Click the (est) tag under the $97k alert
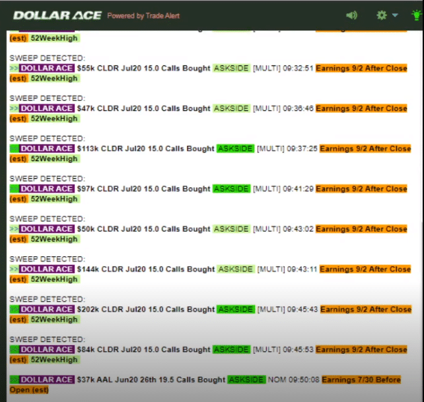This screenshot has height=402, width=424. click(x=18, y=199)
